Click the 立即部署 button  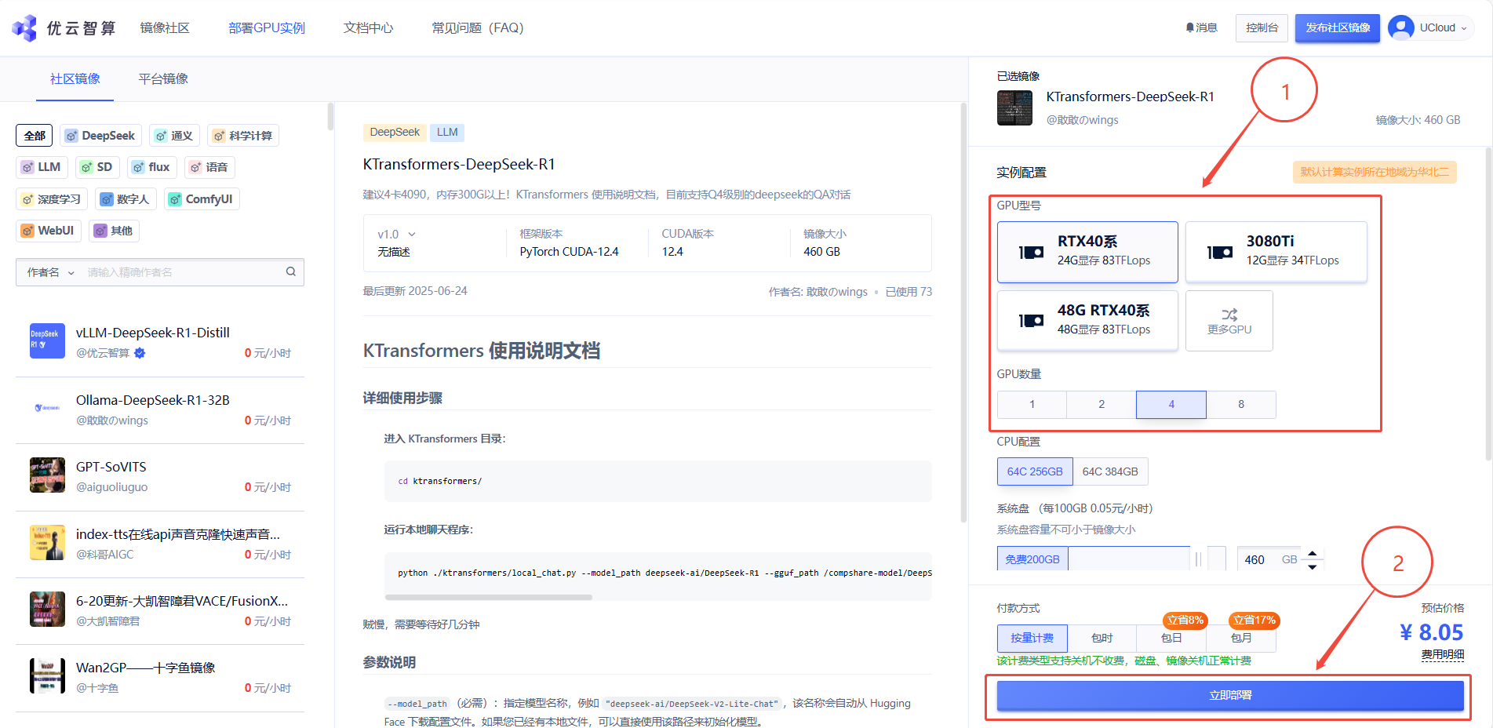click(x=1230, y=696)
